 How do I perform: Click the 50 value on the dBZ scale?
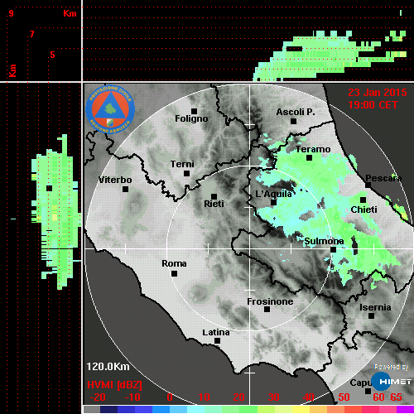click(x=344, y=397)
